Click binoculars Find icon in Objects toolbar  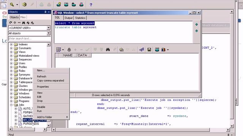pyautogui.click(x=24, y=23)
